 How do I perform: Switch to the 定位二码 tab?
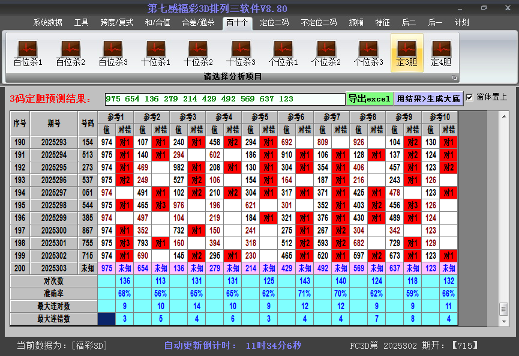pos(274,23)
